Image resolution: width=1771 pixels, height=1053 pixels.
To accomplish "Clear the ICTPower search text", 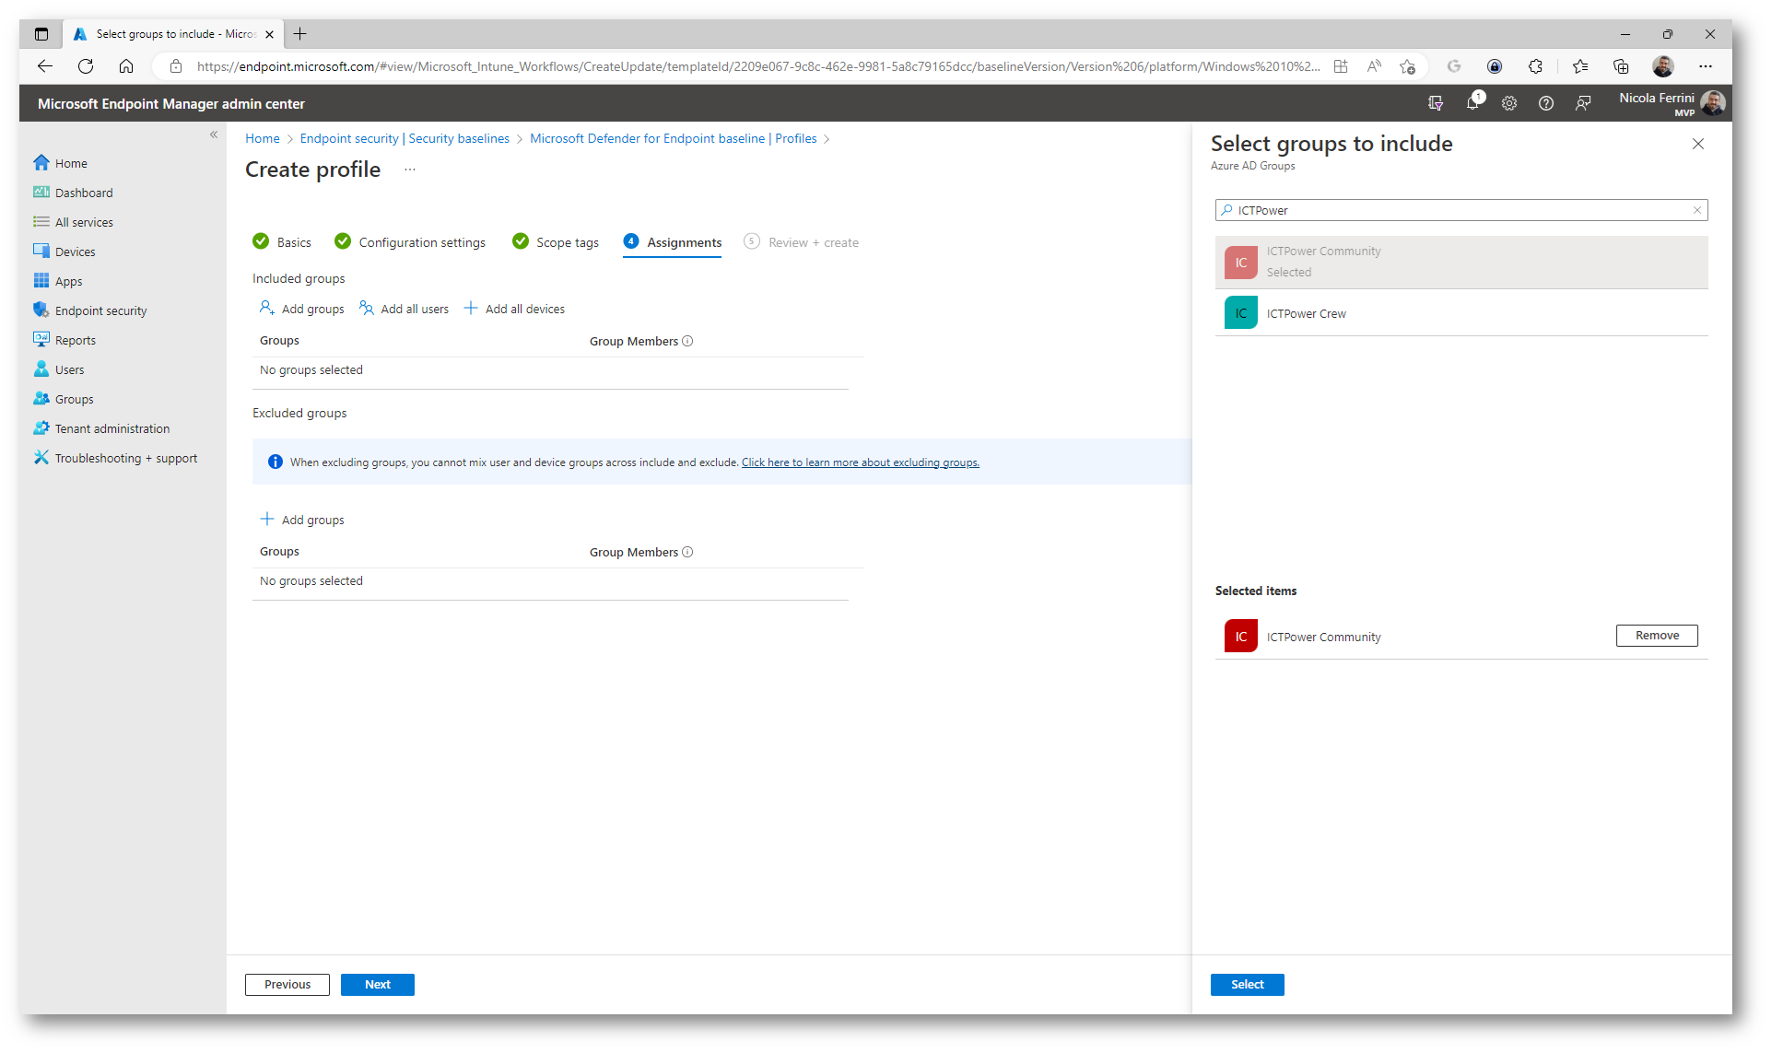I will click(x=1697, y=210).
